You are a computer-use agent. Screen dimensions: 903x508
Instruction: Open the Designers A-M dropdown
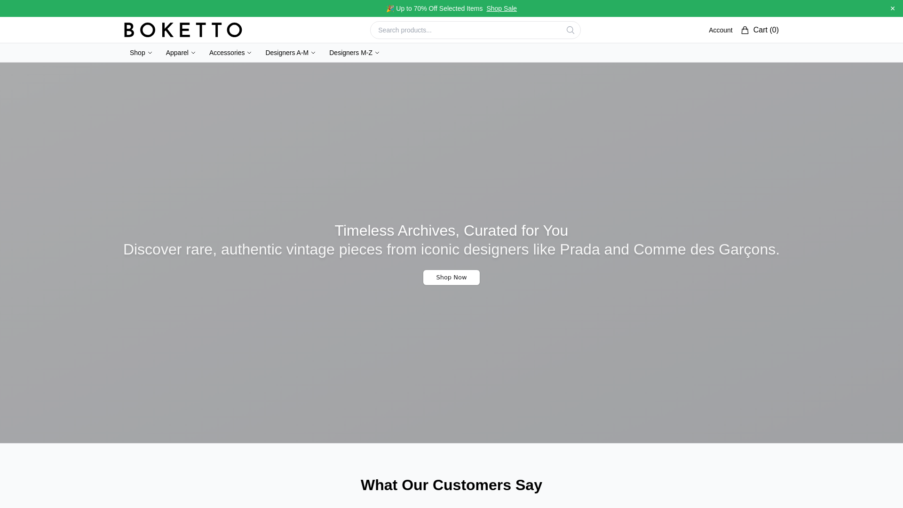click(x=290, y=53)
